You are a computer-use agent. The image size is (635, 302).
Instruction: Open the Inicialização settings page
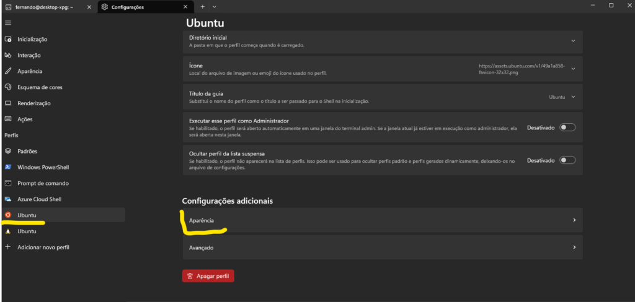(x=63, y=39)
